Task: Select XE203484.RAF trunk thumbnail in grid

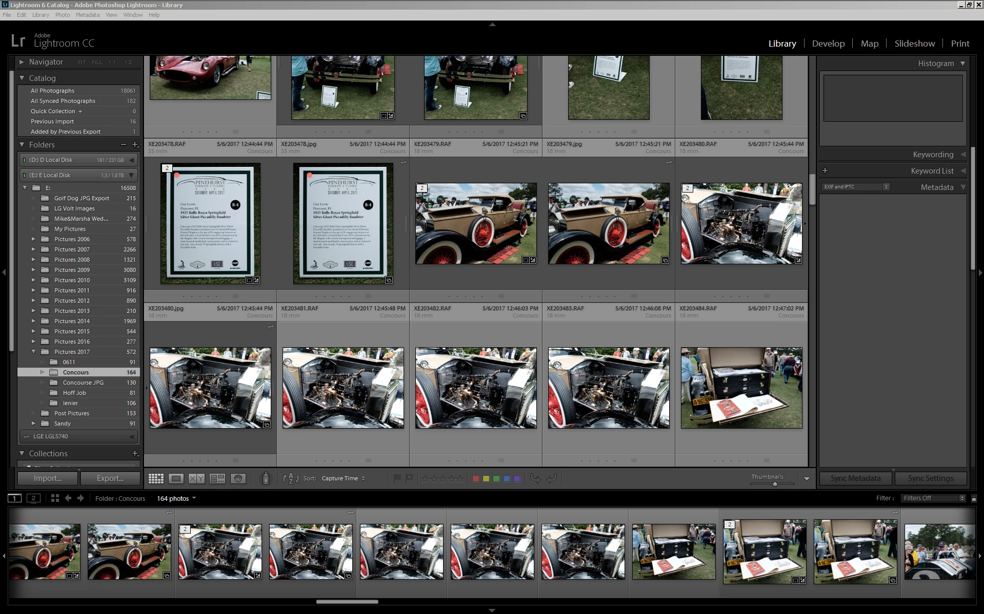Action: 741,388
